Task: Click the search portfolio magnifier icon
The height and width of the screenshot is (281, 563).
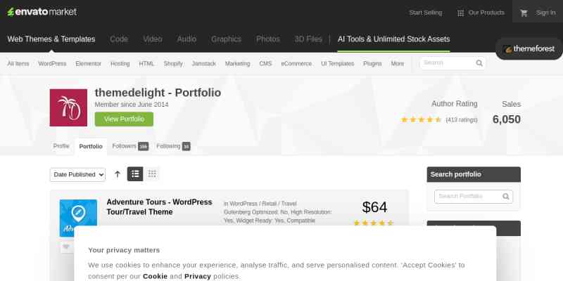Action: pos(506,197)
